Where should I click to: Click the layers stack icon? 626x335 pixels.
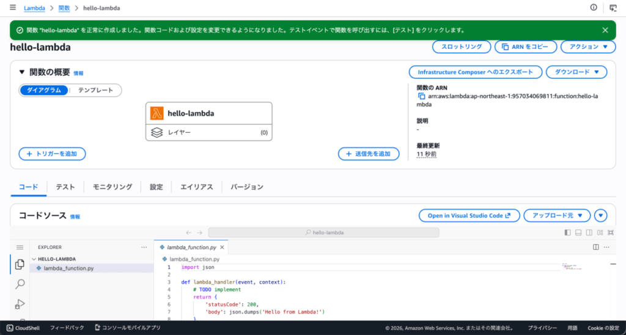point(157,133)
